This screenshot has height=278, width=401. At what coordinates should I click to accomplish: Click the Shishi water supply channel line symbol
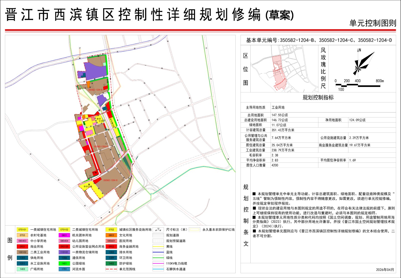coord(158,269)
